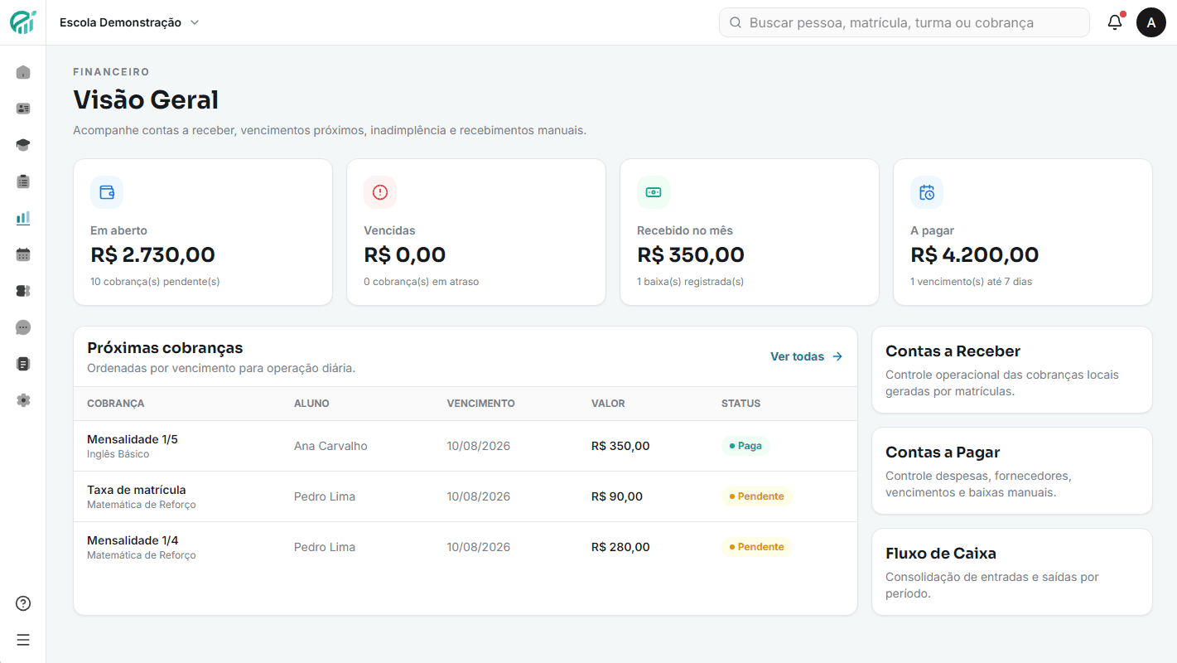Click Pendente badge for Taxa de matrícula
The image size is (1177, 663).
757,496
